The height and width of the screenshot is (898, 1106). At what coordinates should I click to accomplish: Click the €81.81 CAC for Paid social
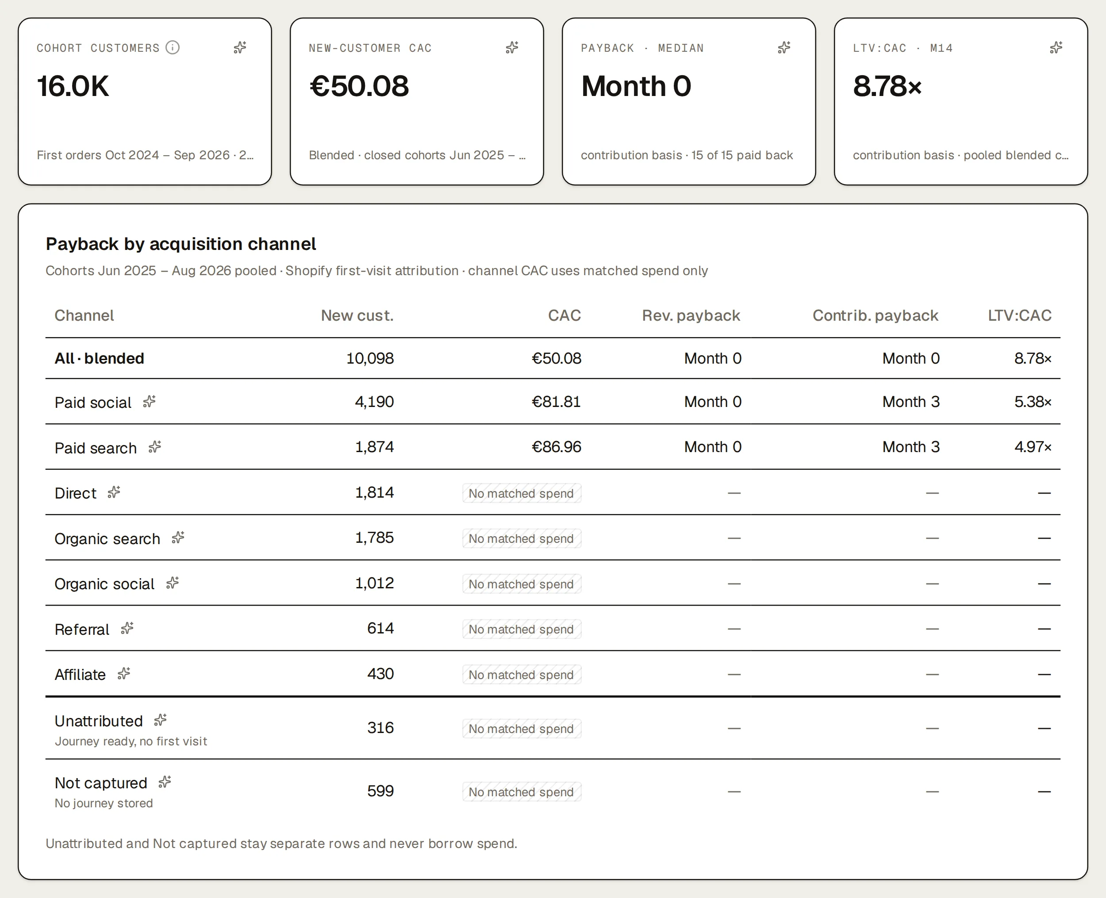[x=556, y=402]
